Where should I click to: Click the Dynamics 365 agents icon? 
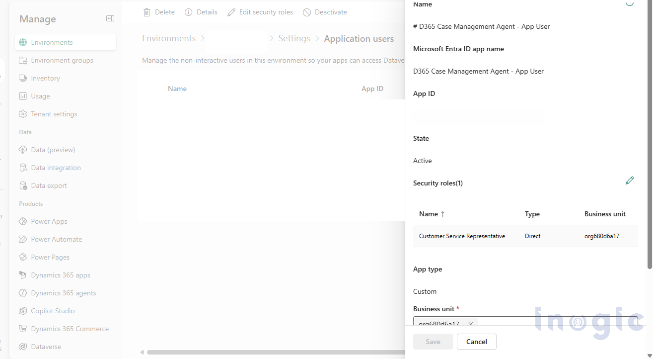pos(23,293)
